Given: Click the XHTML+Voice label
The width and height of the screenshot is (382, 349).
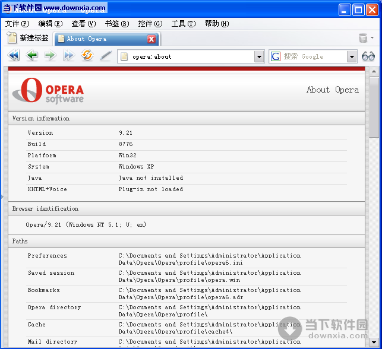Looking at the screenshot, I should pyautogui.click(x=48, y=189).
